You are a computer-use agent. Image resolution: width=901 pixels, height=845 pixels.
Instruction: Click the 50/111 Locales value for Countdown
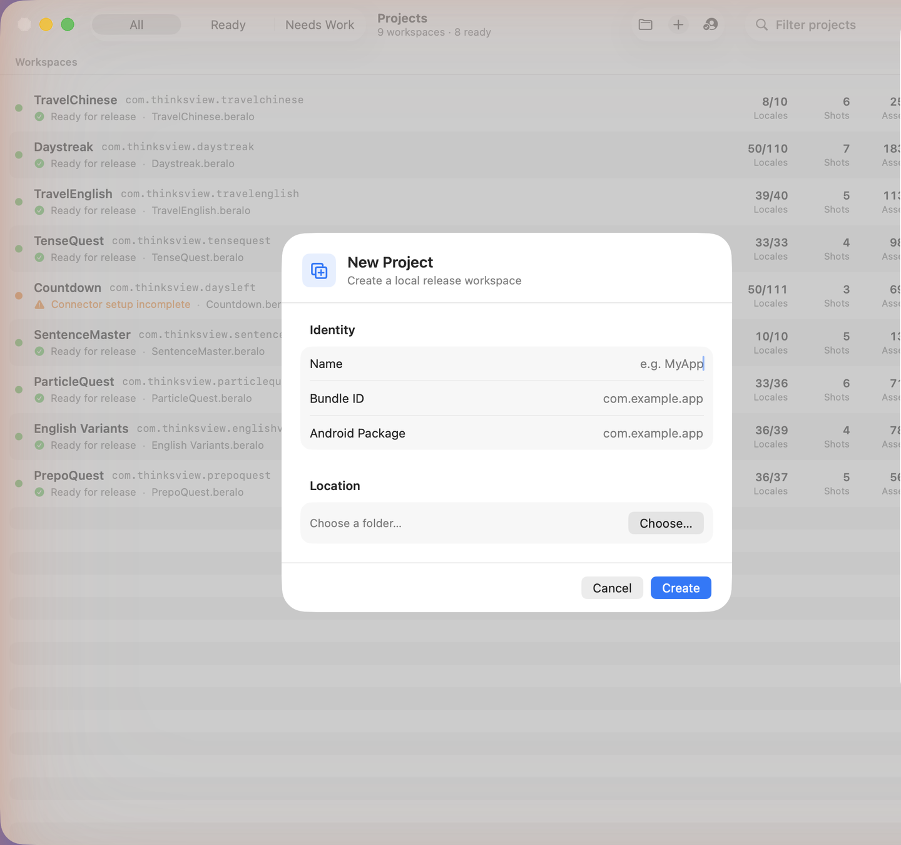click(768, 289)
